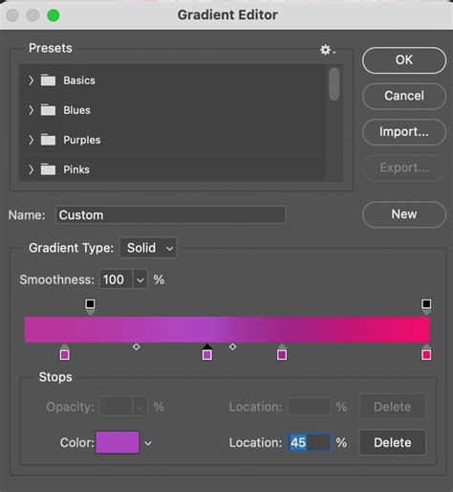The width and height of the screenshot is (453, 492).
Task: Select the third magenta color stop
Action: click(x=282, y=352)
